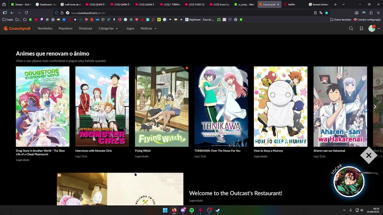Image resolution: width=383 pixels, height=215 pixels.
Task: Switch to the Stream - Kick tab
Action: point(21,4)
